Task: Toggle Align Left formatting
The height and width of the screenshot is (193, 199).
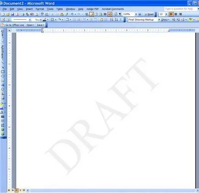Action: (x=171, y=14)
